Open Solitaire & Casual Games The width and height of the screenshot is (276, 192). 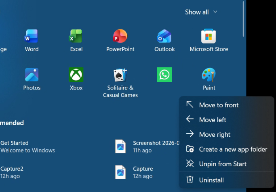120,83
